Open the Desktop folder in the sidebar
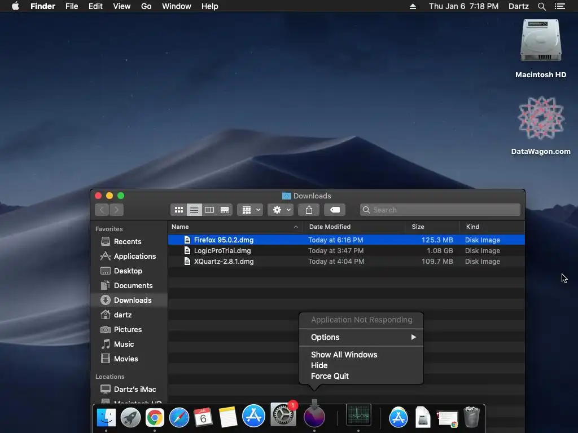This screenshot has height=433, width=578. pos(128,271)
